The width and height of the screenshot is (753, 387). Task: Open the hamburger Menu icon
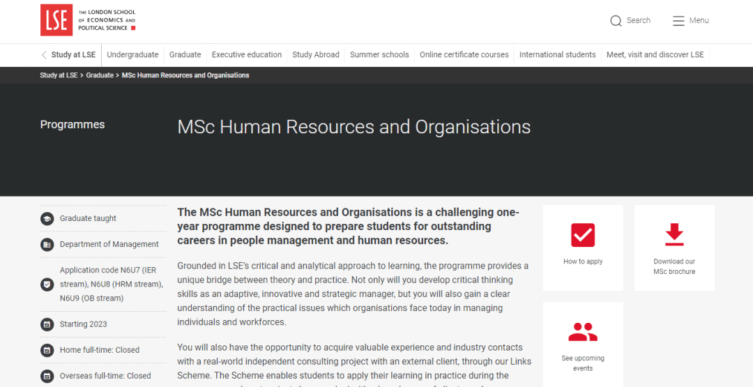click(x=678, y=21)
